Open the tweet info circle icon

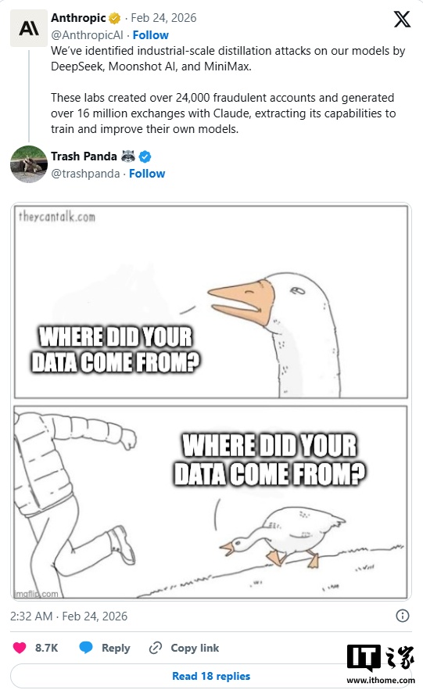(403, 616)
